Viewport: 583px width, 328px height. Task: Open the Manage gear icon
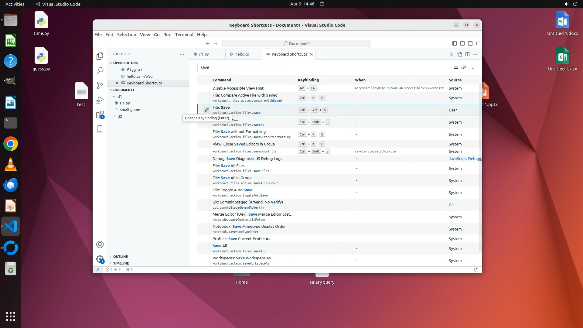pyautogui.click(x=100, y=259)
